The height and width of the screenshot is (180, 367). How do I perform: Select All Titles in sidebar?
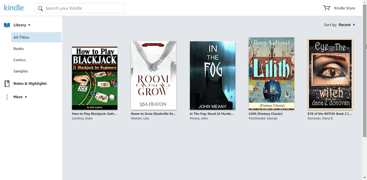(x=36, y=37)
